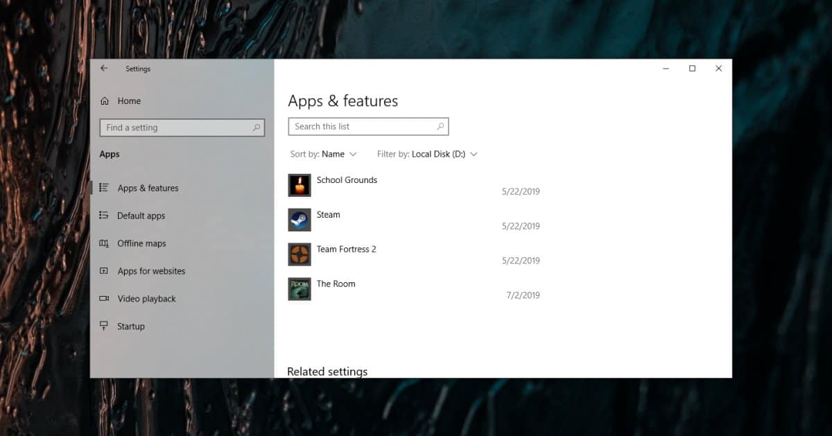The image size is (832, 436).
Task: Select Apps for websites in sidebar
Action: point(151,271)
